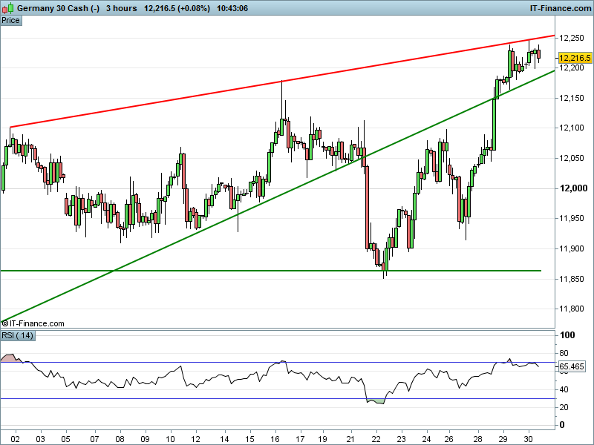Click date label 22 on time axis

pyautogui.click(x=376, y=439)
